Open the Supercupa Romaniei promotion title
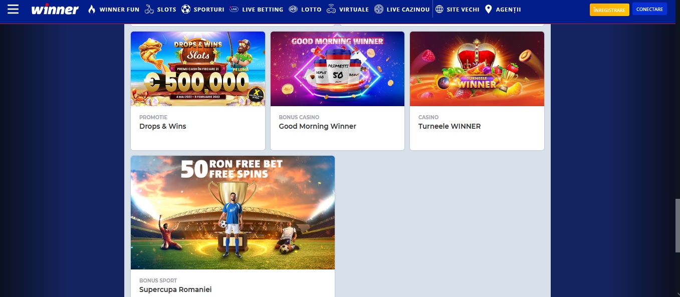Viewport: 680px width, 297px height. 175,289
